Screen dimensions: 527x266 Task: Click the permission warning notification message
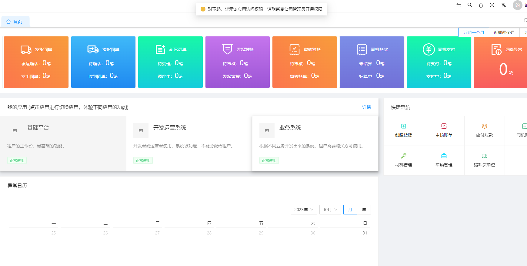262,9
